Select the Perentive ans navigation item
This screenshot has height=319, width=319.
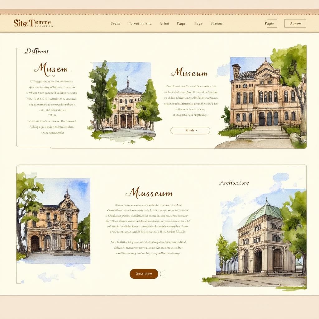click(140, 23)
